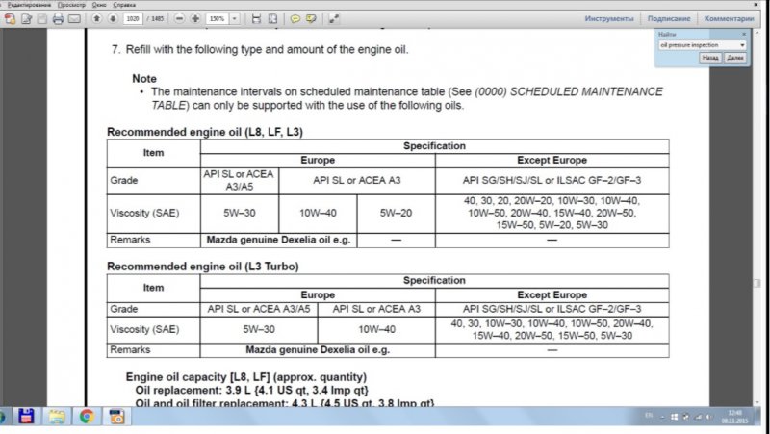Screen dimensions: 770x434
Task: Click the '5W–20' viscosity cell
Action: 396,213
